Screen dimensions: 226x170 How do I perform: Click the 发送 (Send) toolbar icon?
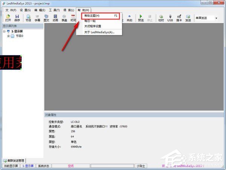pos(188,18)
